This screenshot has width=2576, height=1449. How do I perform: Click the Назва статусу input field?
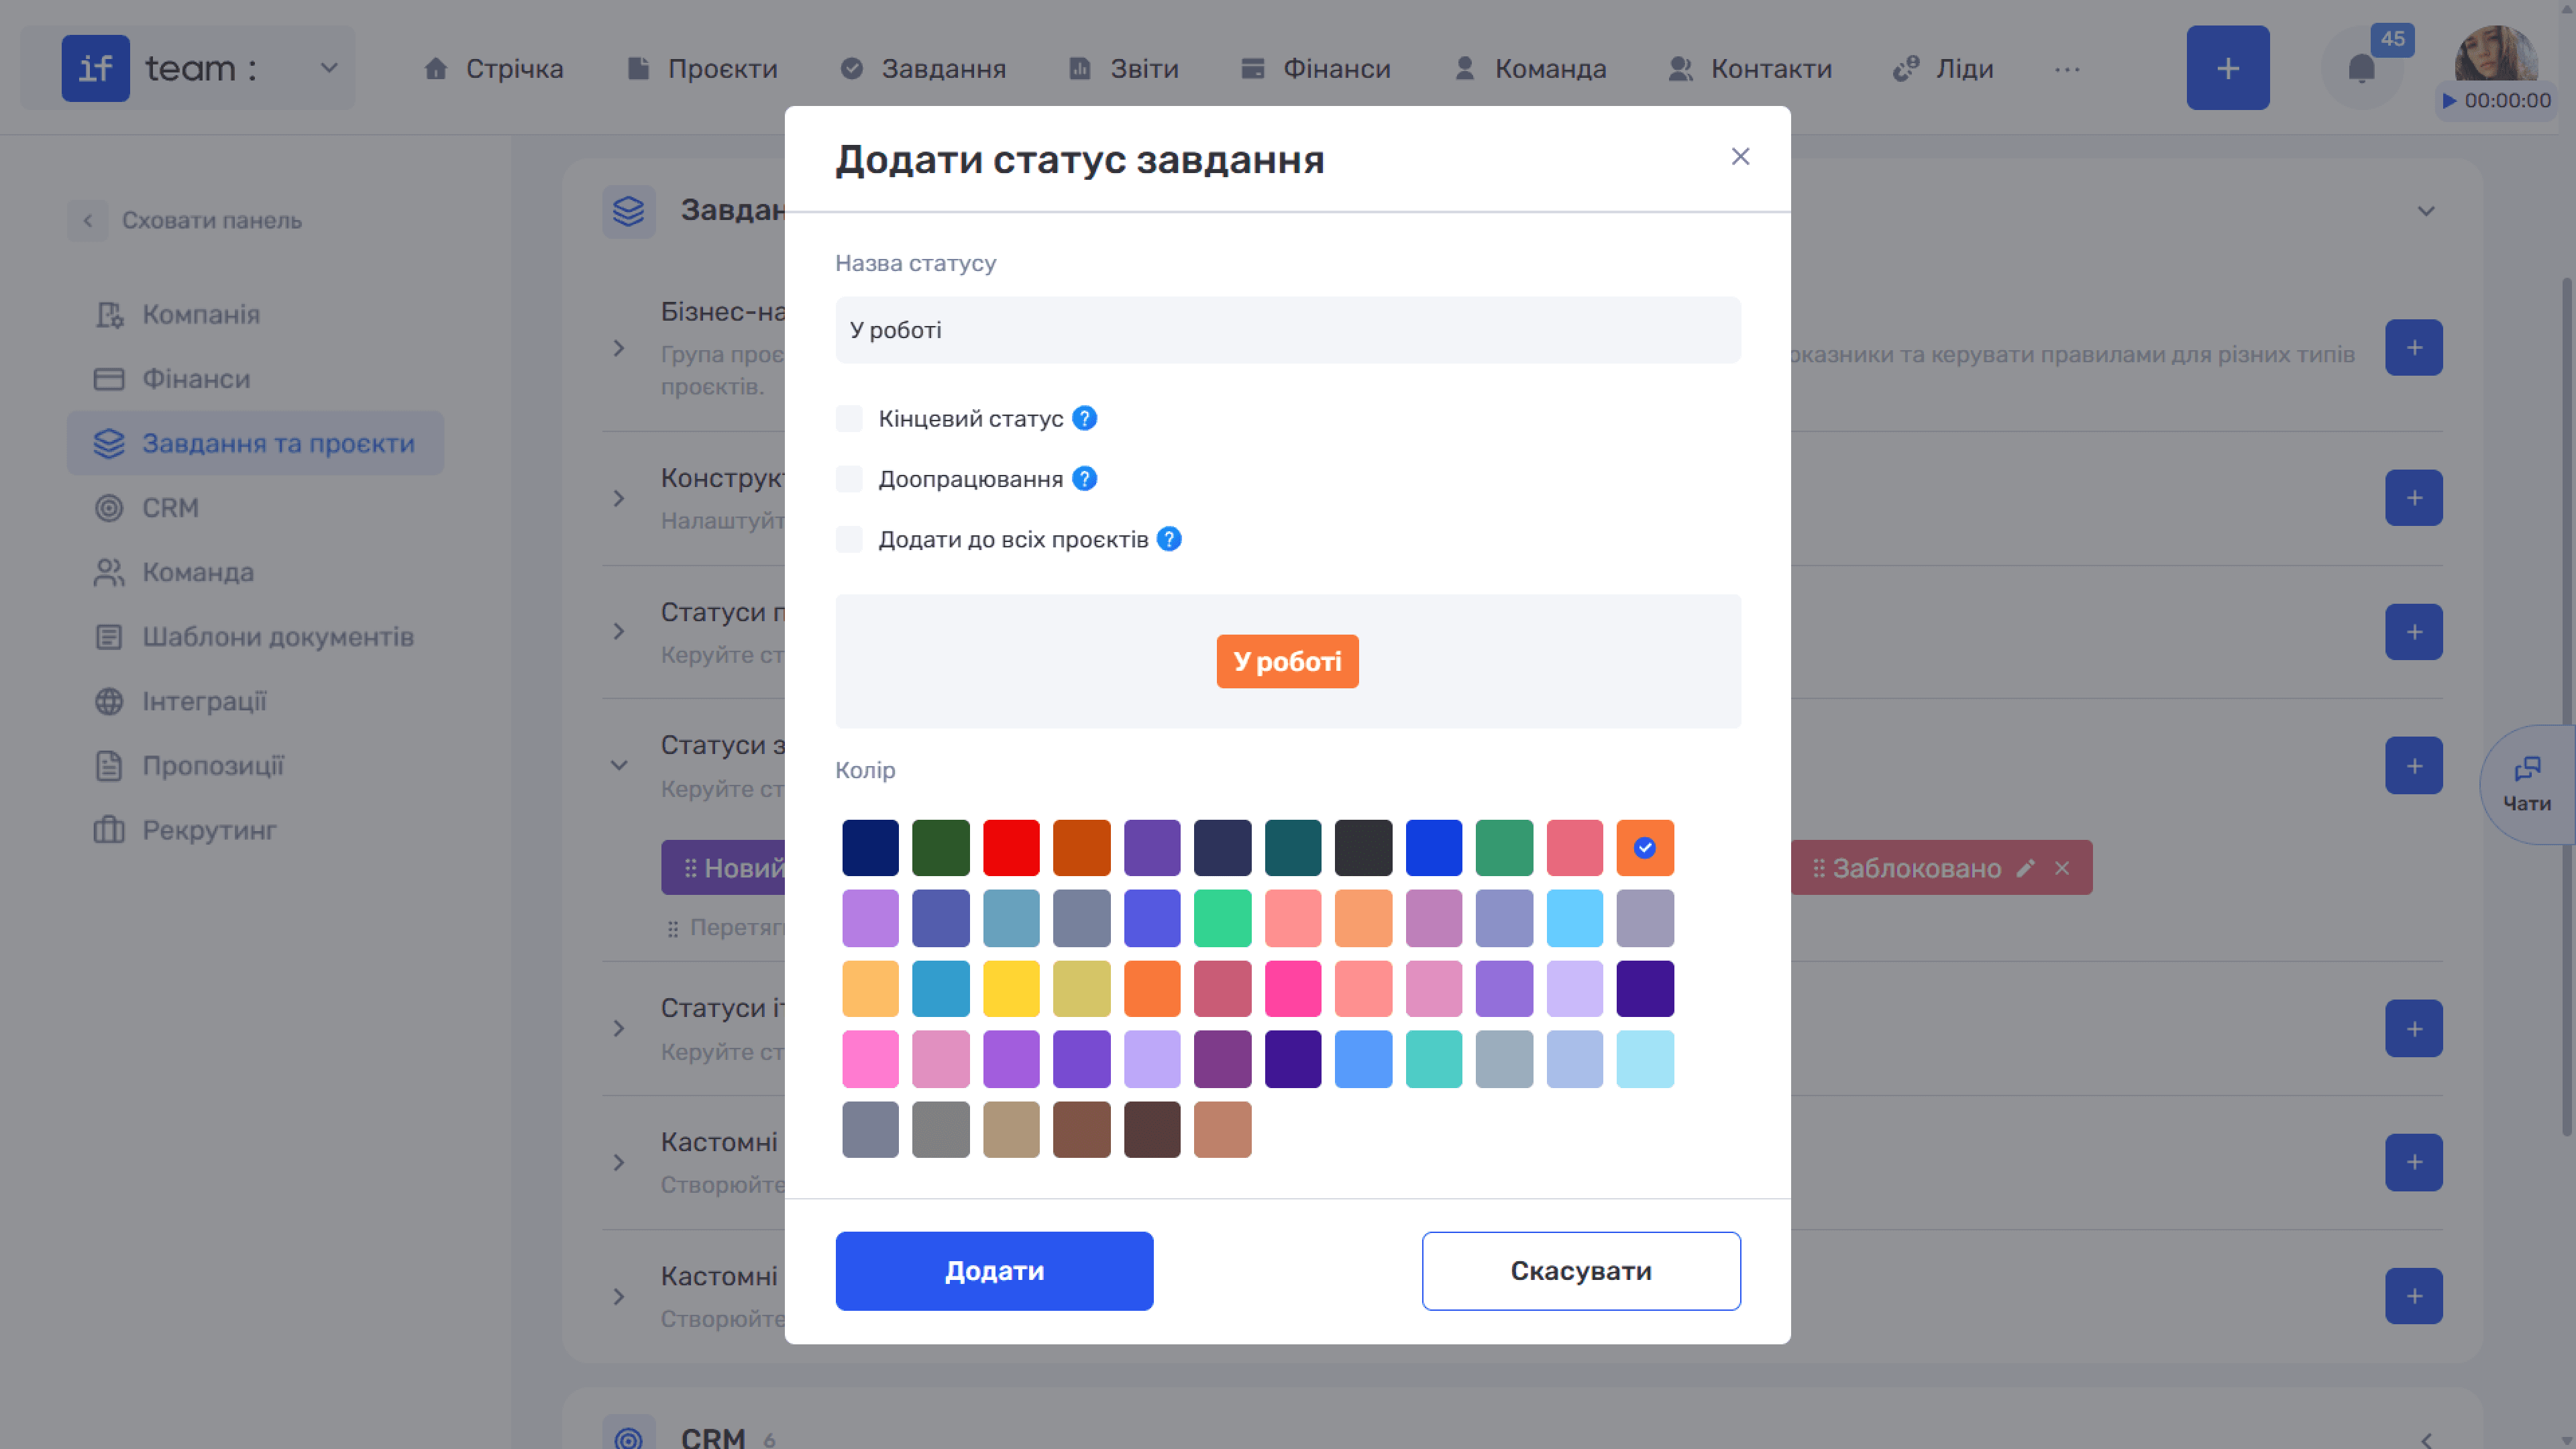[1288, 329]
